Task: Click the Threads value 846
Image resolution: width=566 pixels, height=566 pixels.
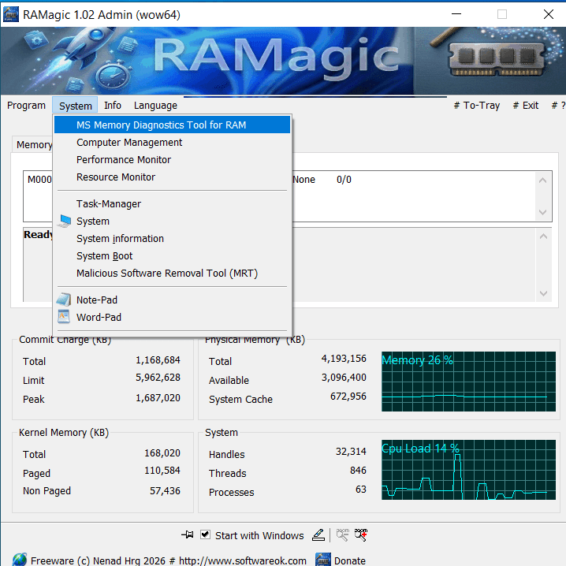Action: tap(358, 471)
